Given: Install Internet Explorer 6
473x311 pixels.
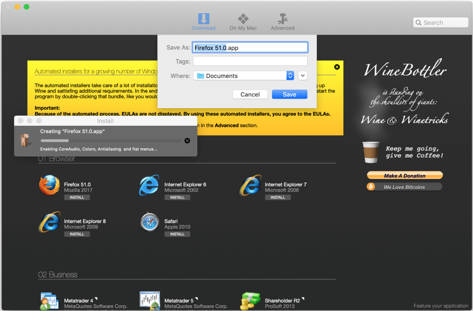Looking at the screenshot, I should [x=177, y=198].
